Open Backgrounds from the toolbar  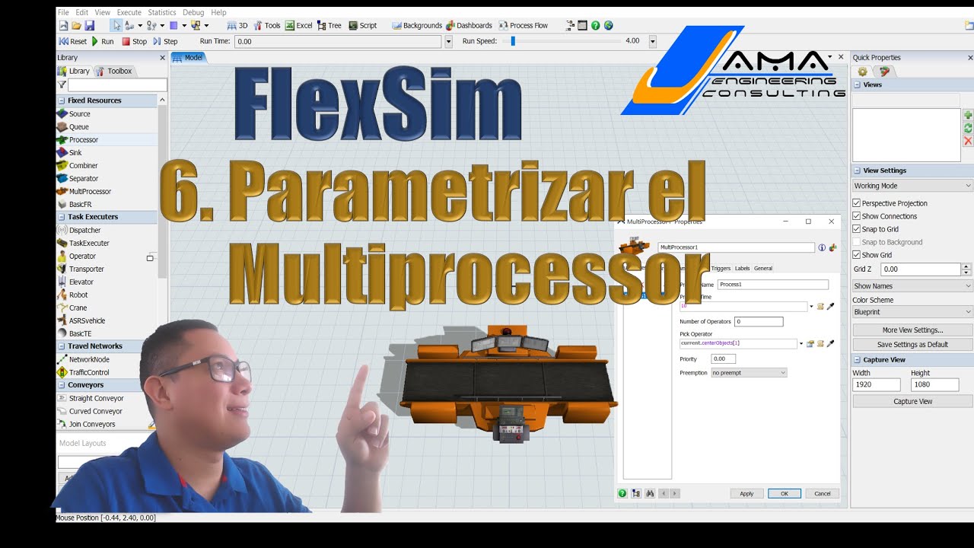tap(417, 25)
